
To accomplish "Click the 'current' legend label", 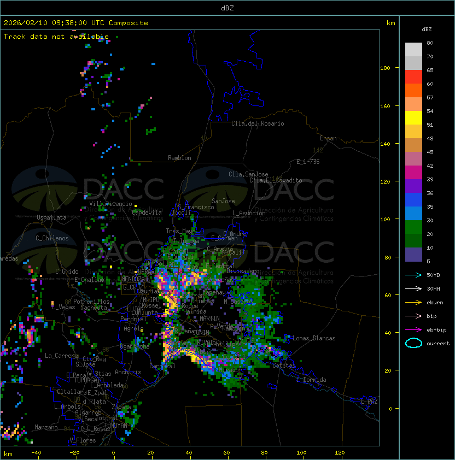I will 438,344.
